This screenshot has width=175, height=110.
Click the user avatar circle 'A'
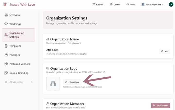[171, 4]
